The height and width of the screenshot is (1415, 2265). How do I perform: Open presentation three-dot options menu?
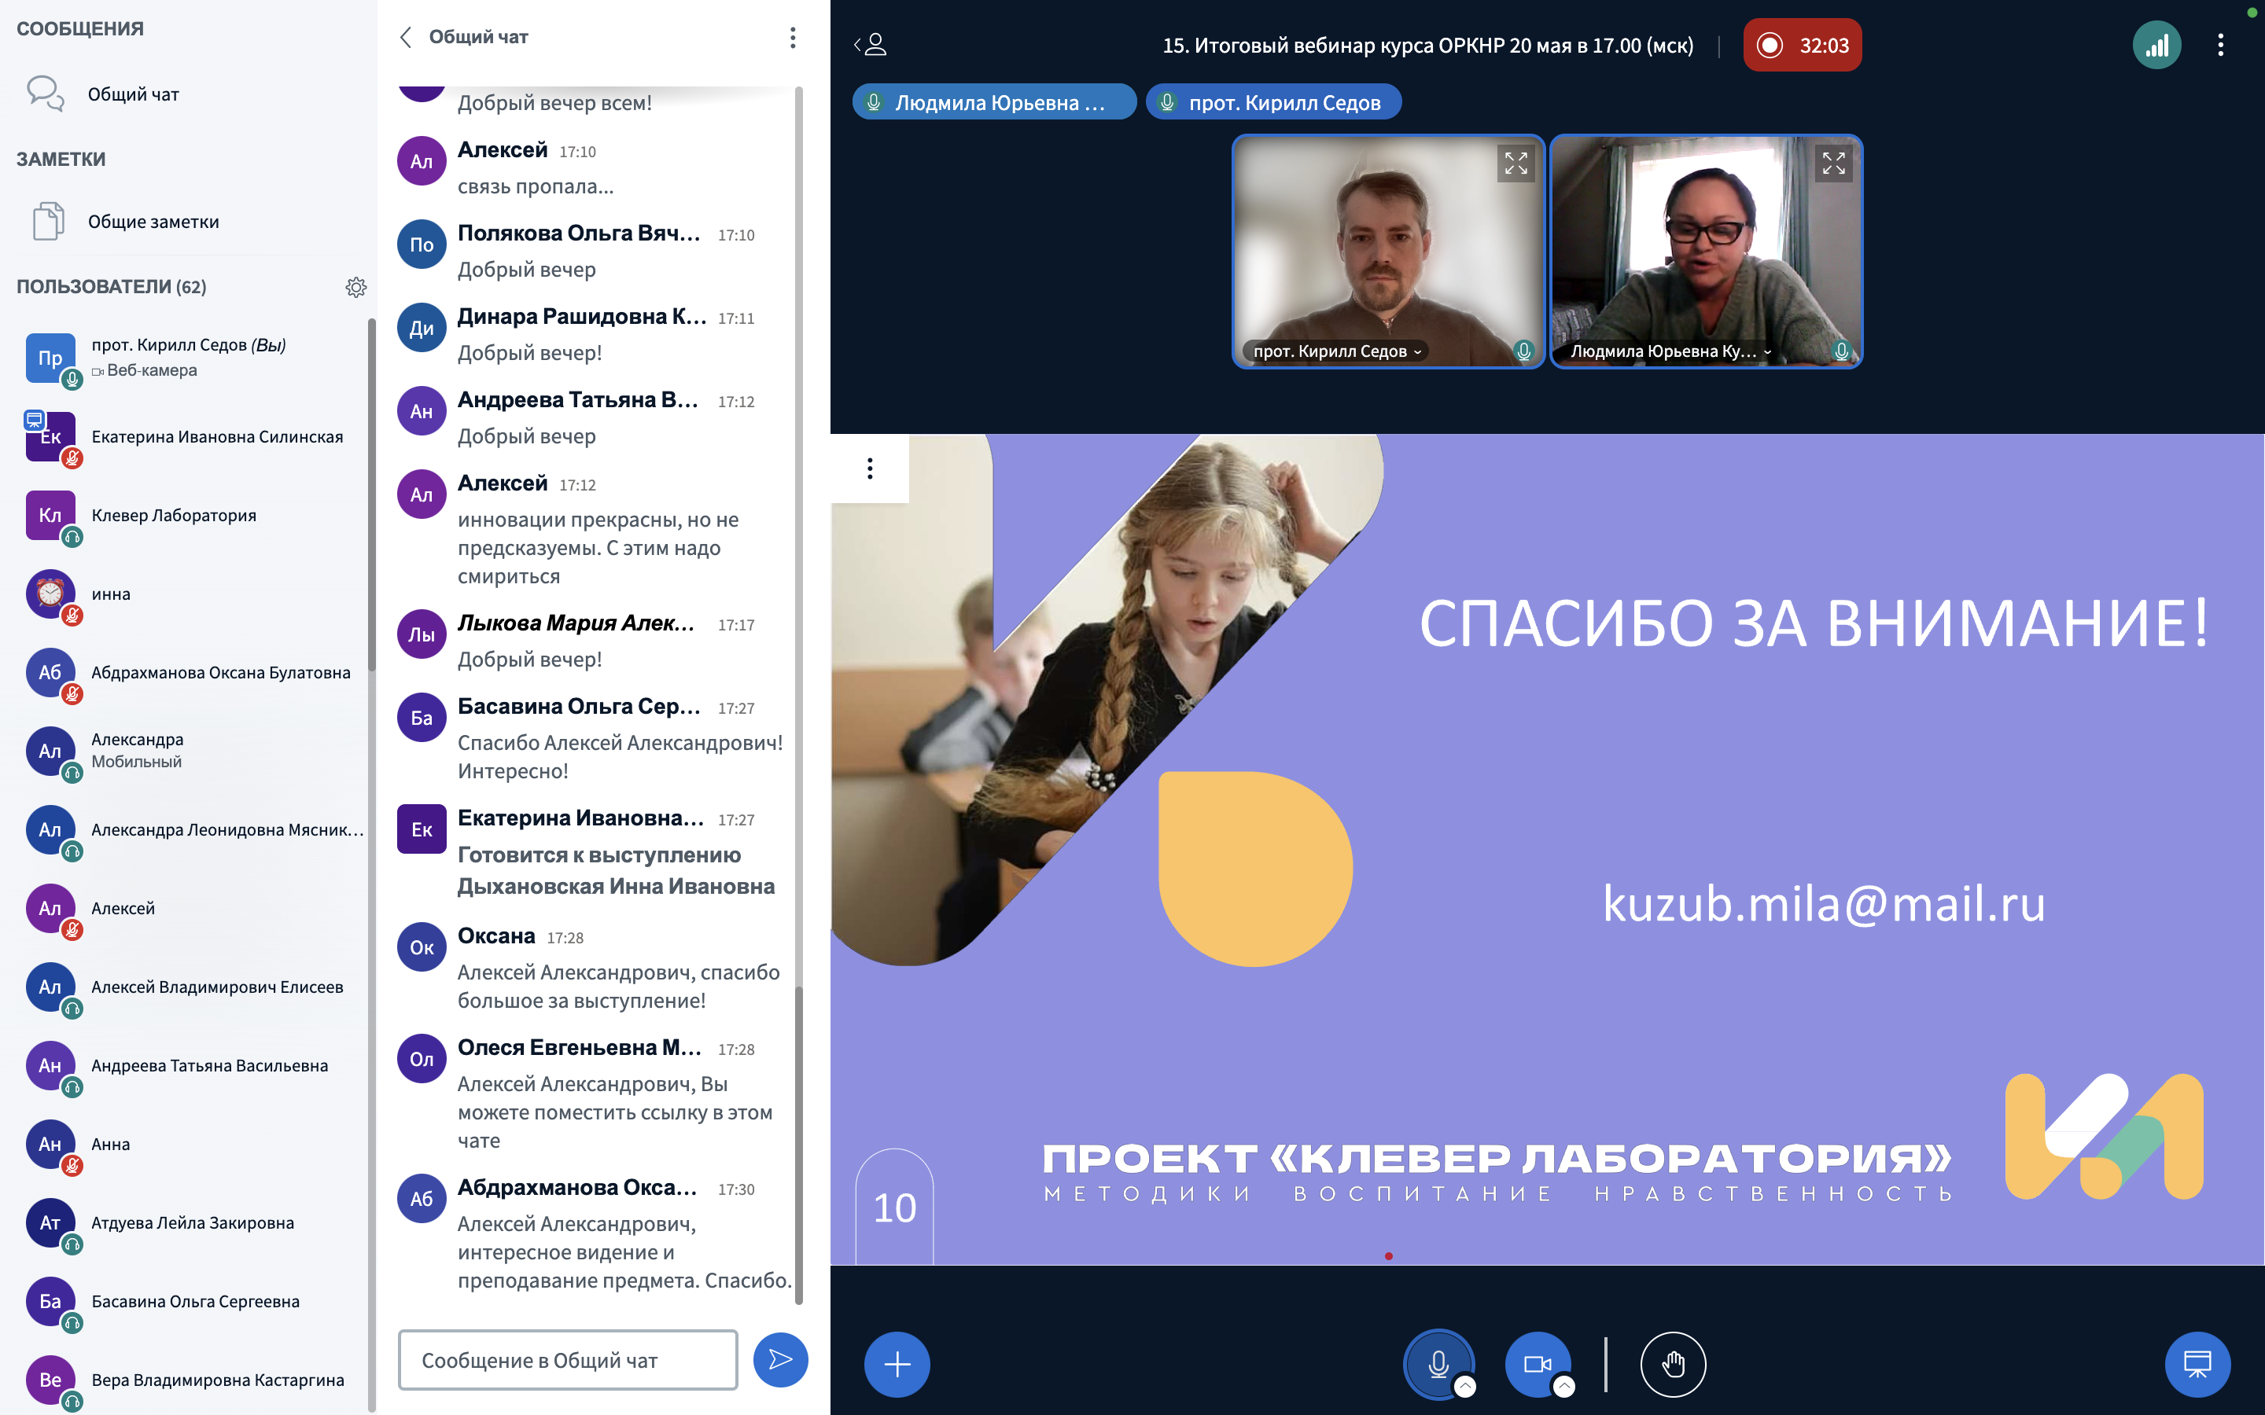[x=870, y=468]
